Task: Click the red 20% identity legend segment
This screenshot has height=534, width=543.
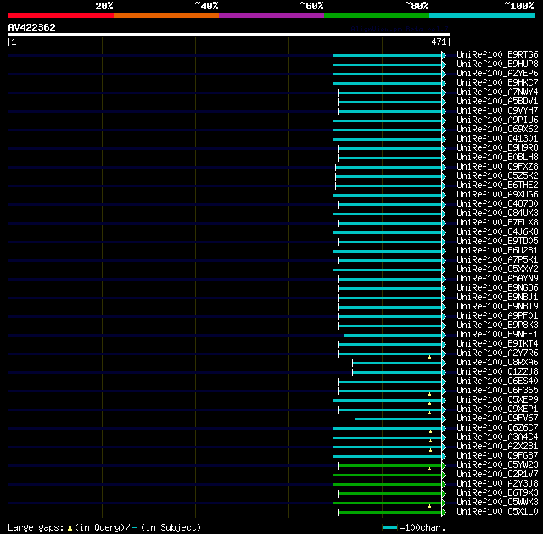Action: tap(61, 15)
